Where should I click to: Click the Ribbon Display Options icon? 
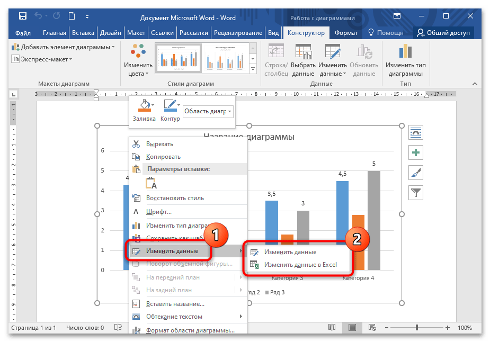click(397, 16)
